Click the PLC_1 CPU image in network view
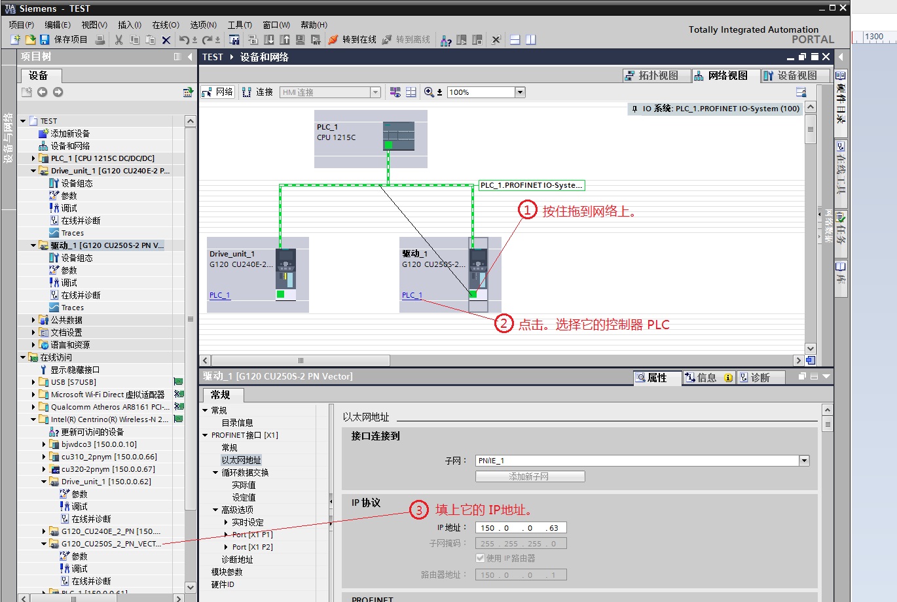The image size is (897, 602). [x=398, y=136]
